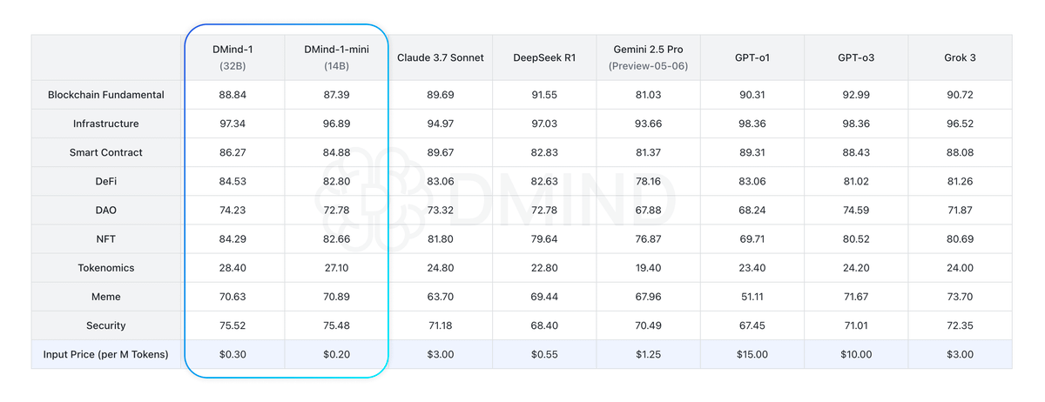This screenshot has width=1045, height=402.
Task: Click the 84.29 NFT cell
Action: pos(233,238)
